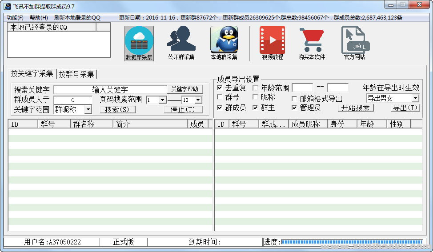The image size is (433, 252).
Task: Click the 输入关键字 search keyword field
Action: click(110, 89)
